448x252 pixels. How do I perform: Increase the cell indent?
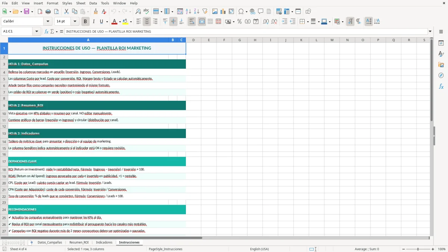284,22
